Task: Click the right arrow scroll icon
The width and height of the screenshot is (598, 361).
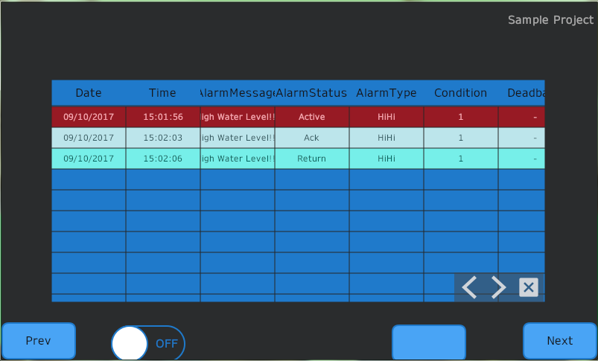Action: 498,287
